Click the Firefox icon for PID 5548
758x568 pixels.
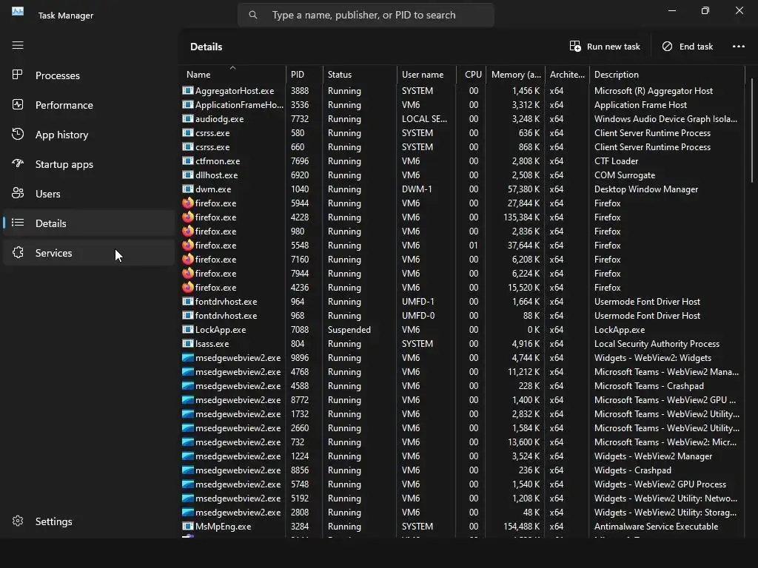pos(187,245)
